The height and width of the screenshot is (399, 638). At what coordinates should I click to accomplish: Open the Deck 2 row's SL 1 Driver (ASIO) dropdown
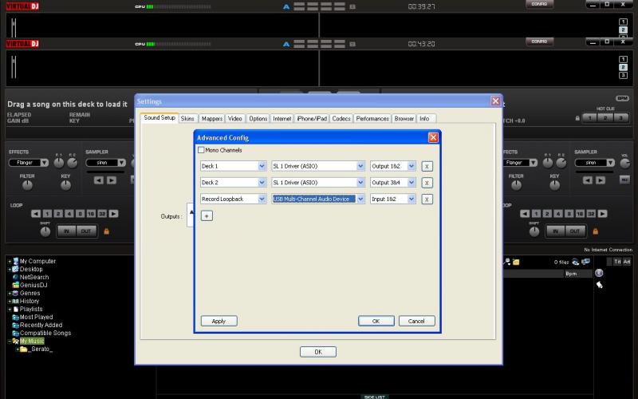360,183
